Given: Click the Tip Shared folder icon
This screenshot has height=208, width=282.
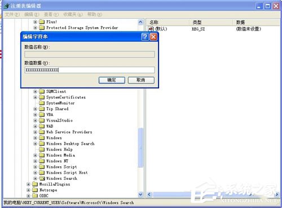Looking at the screenshot, I should (42, 109).
